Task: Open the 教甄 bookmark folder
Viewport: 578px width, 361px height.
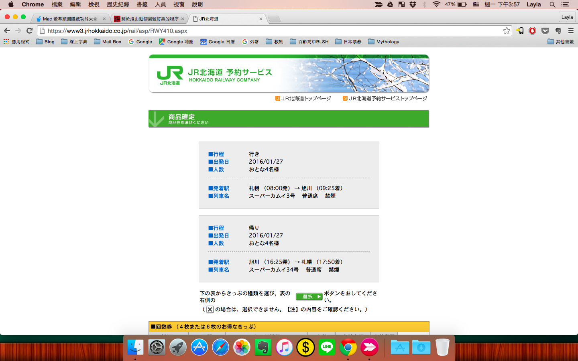Action: click(x=275, y=42)
